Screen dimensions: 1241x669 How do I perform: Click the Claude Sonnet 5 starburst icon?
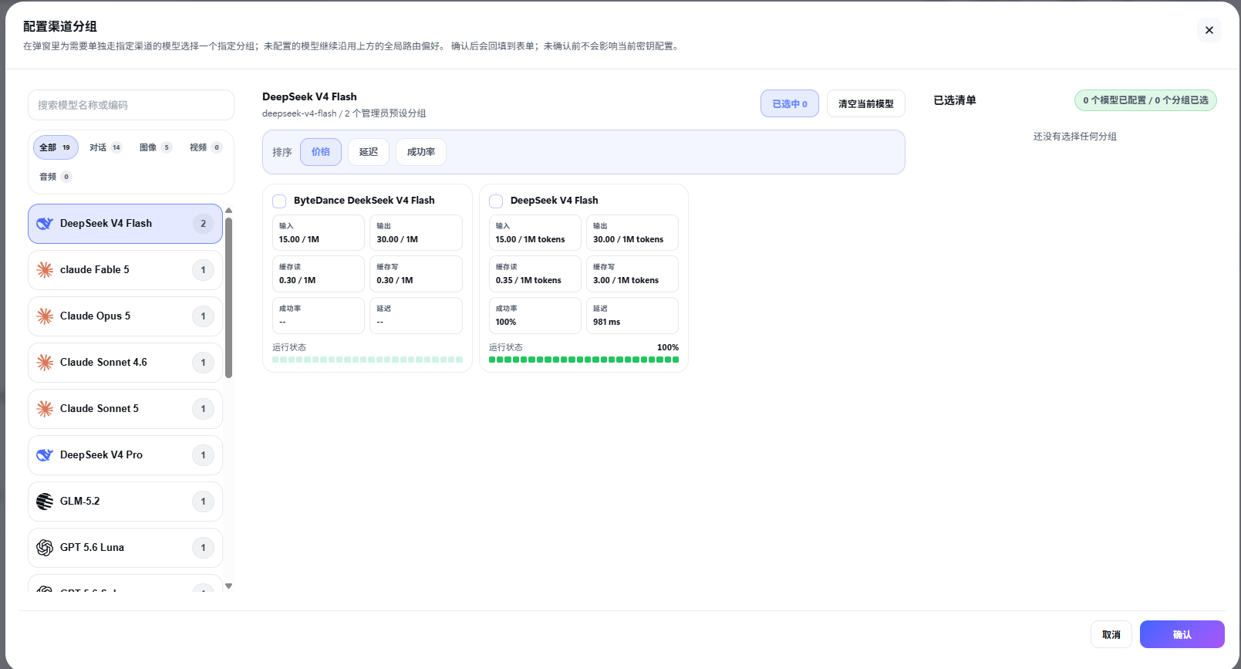coord(45,409)
